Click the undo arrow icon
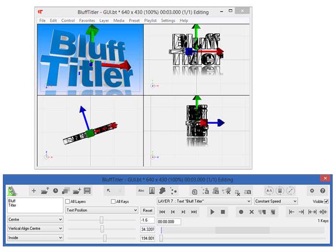Image resolution: width=336 pixels, height=252 pixels. click(x=108, y=191)
